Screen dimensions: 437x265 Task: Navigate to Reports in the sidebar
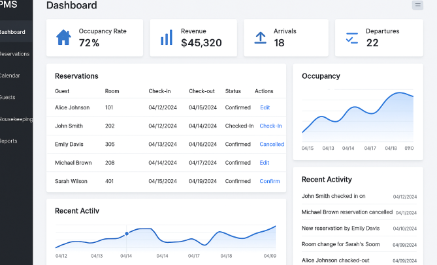click(x=9, y=141)
